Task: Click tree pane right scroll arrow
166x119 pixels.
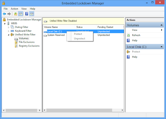Action: coord(39,110)
